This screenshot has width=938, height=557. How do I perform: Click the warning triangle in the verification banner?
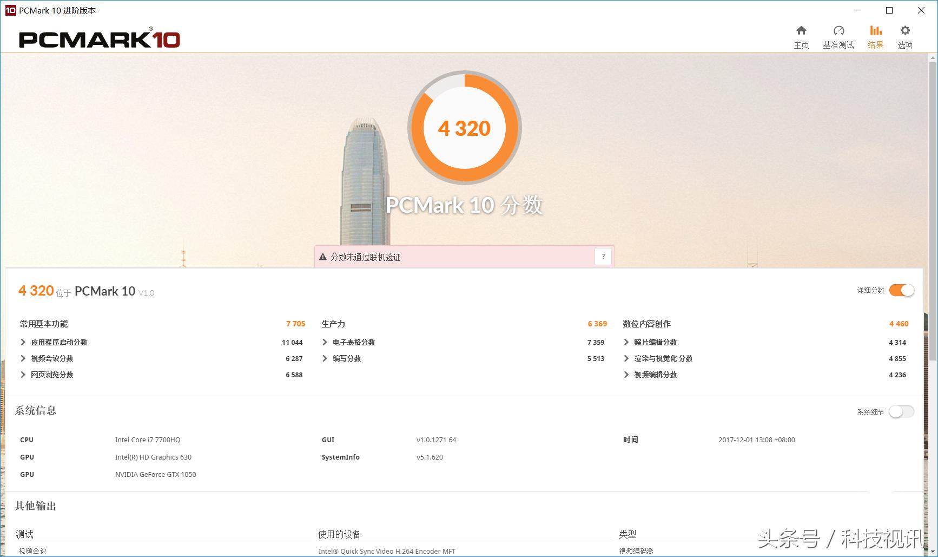click(323, 257)
